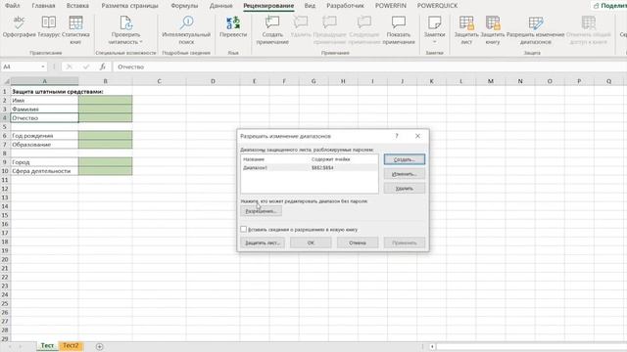This screenshot has height=352, width=627.
Task: Click the Разрешения... button
Action: (262, 211)
